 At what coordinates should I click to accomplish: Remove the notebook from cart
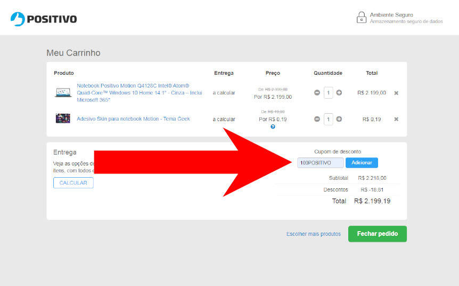click(396, 93)
